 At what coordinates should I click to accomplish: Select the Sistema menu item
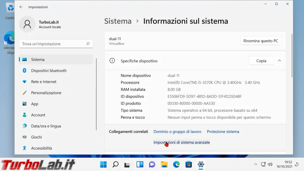tap(38, 60)
